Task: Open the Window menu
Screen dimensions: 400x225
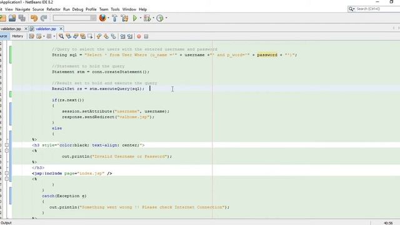Action: click(x=129, y=9)
